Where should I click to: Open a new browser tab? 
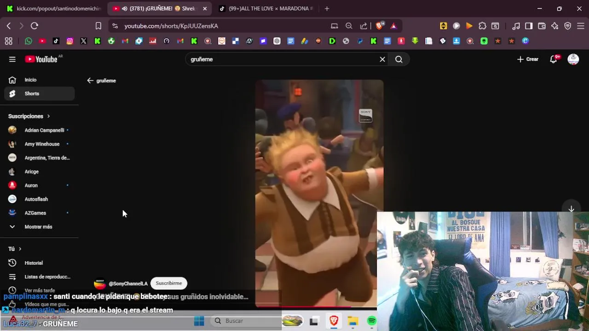tap(327, 9)
